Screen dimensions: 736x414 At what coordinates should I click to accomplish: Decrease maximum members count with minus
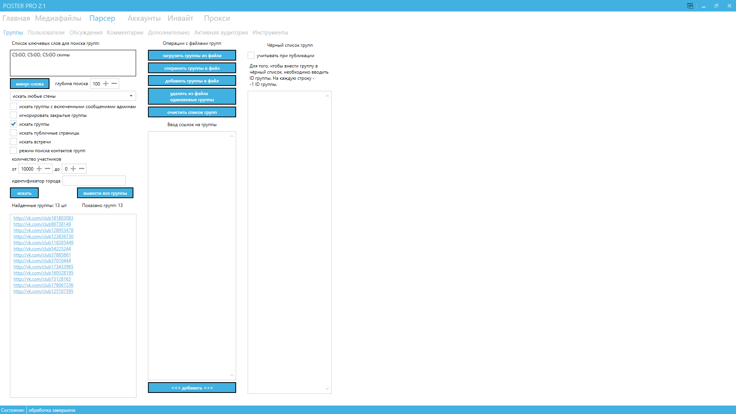[82, 169]
